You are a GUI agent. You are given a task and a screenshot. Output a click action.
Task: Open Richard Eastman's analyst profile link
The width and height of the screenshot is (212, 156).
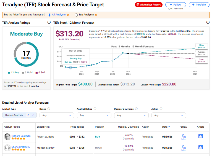21,136
